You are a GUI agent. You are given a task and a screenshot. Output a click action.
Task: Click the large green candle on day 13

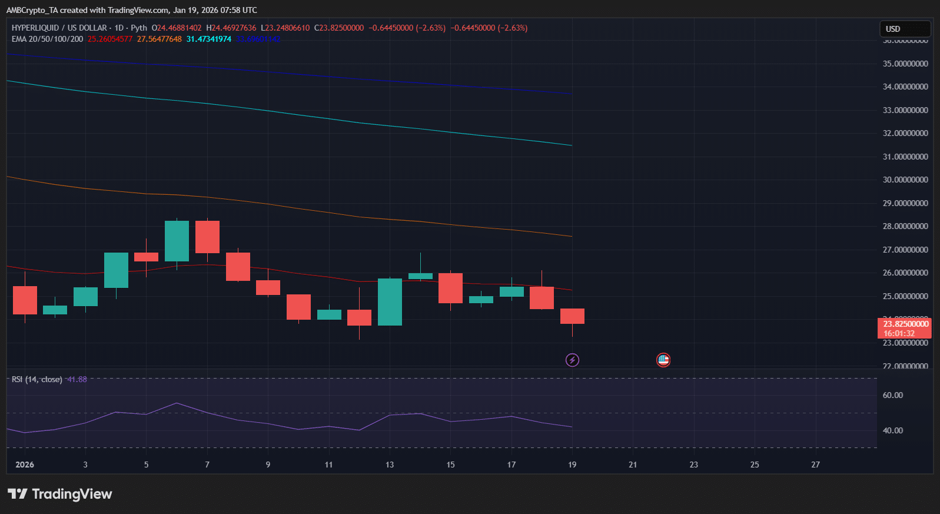point(390,301)
